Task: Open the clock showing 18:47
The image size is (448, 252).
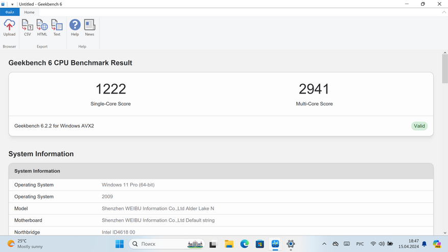Action: [x=409, y=244]
